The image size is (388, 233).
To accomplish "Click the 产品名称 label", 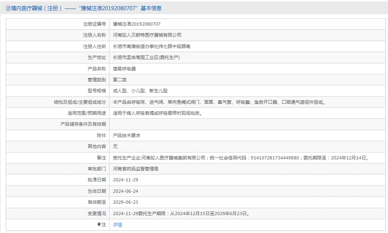I will (x=96, y=69).
